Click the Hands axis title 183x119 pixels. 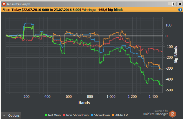[x=84, y=103]
